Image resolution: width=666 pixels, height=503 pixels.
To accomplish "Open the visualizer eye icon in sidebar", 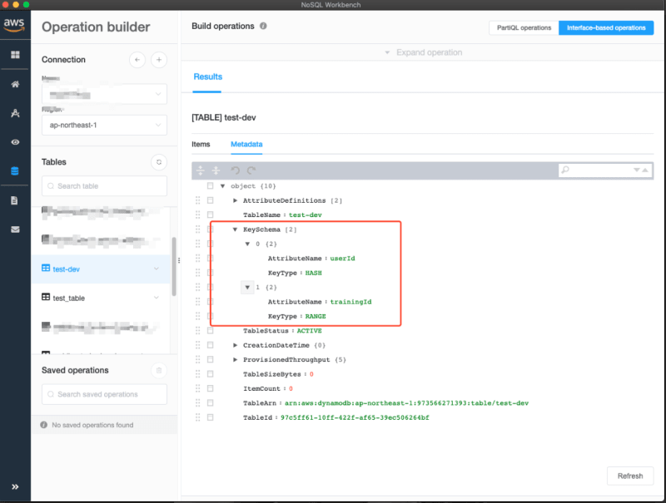I will point(15,142).
